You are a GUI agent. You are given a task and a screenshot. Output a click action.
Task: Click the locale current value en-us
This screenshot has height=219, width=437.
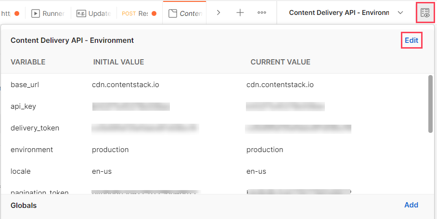click(256, 171)
